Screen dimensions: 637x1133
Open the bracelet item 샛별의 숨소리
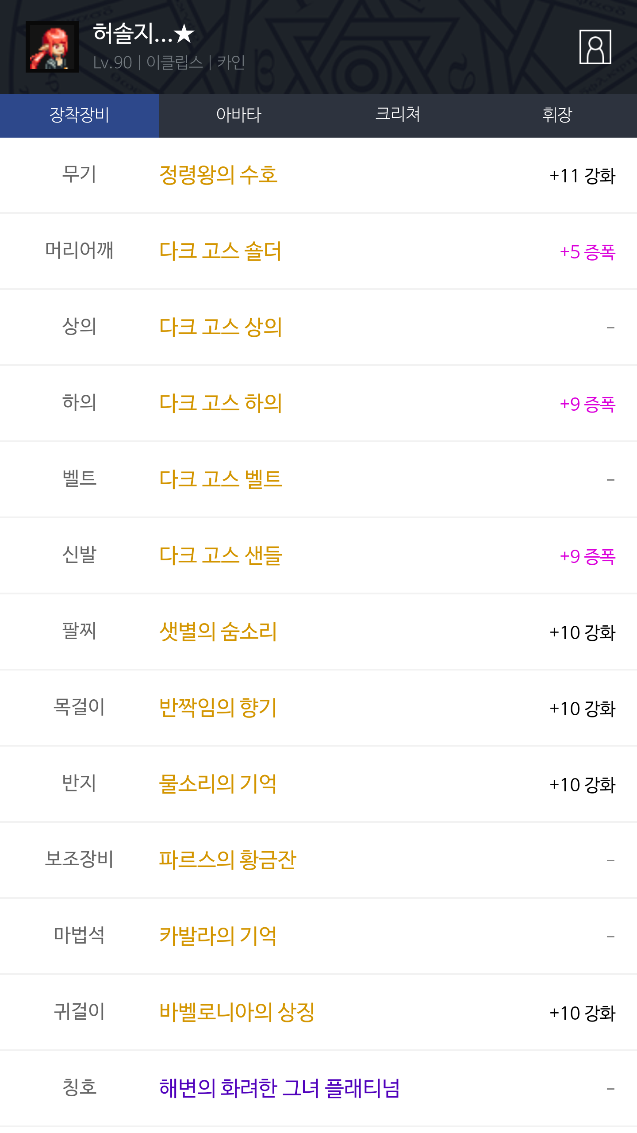[x=218, y=632]
